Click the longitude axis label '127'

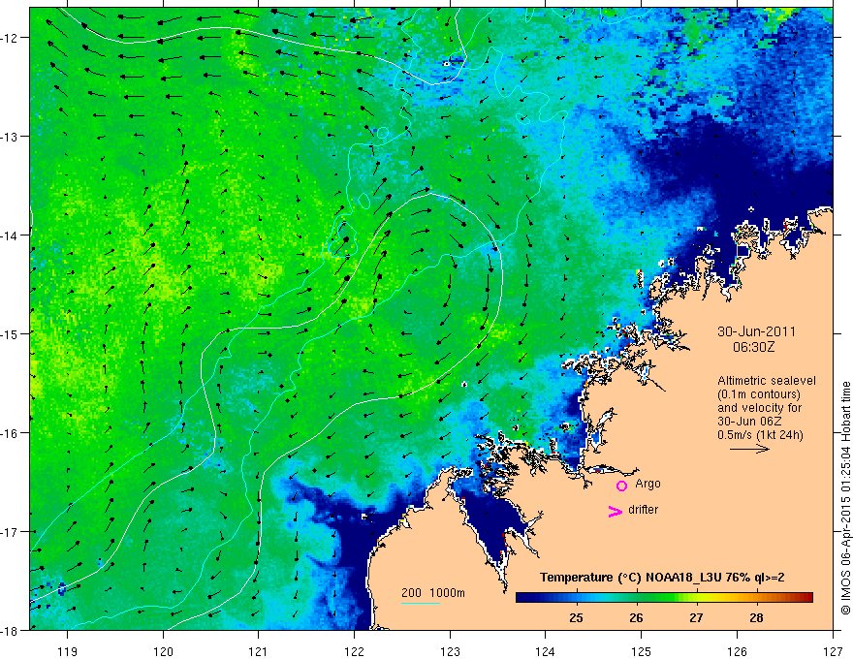tap(833, 651)
